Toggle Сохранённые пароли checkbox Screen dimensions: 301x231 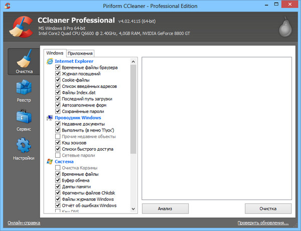click(x=58, y=111)
